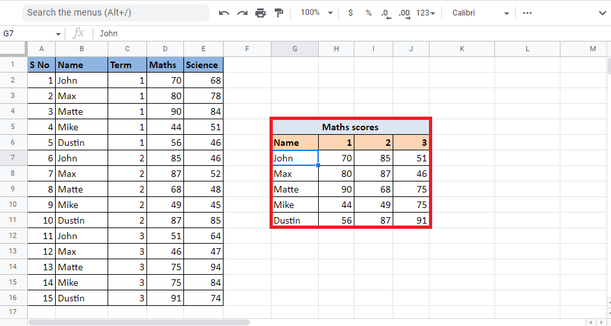The height and width of the screenshot is (326, 611).
Task: Increase decimal places icon
Action: (x=404, y=14)
